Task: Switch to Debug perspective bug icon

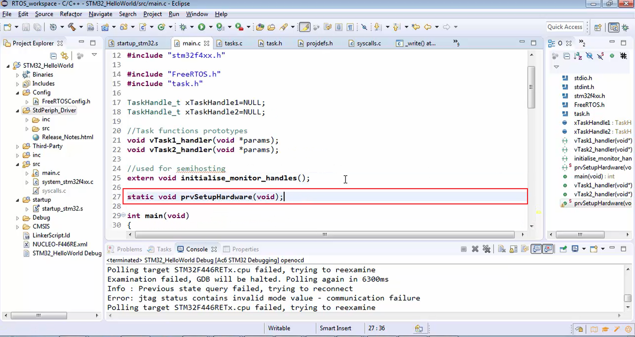Action: pos(625,27)
